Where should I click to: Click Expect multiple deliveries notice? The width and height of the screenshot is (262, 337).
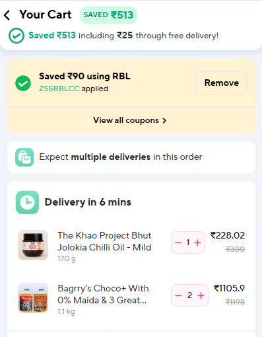pyautogui.click(x=131, y=157)
